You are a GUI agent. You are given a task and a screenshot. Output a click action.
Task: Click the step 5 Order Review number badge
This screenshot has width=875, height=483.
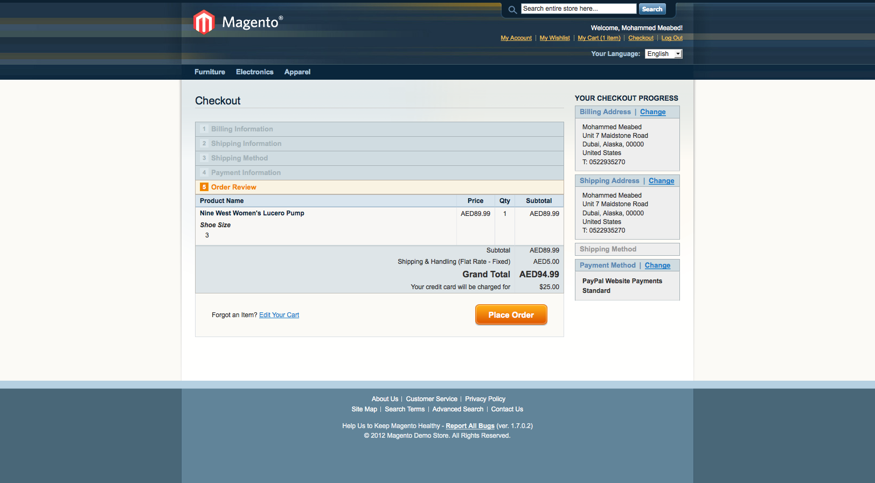[204, 187]
